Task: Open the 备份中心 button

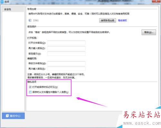Action: click(13, 116)
